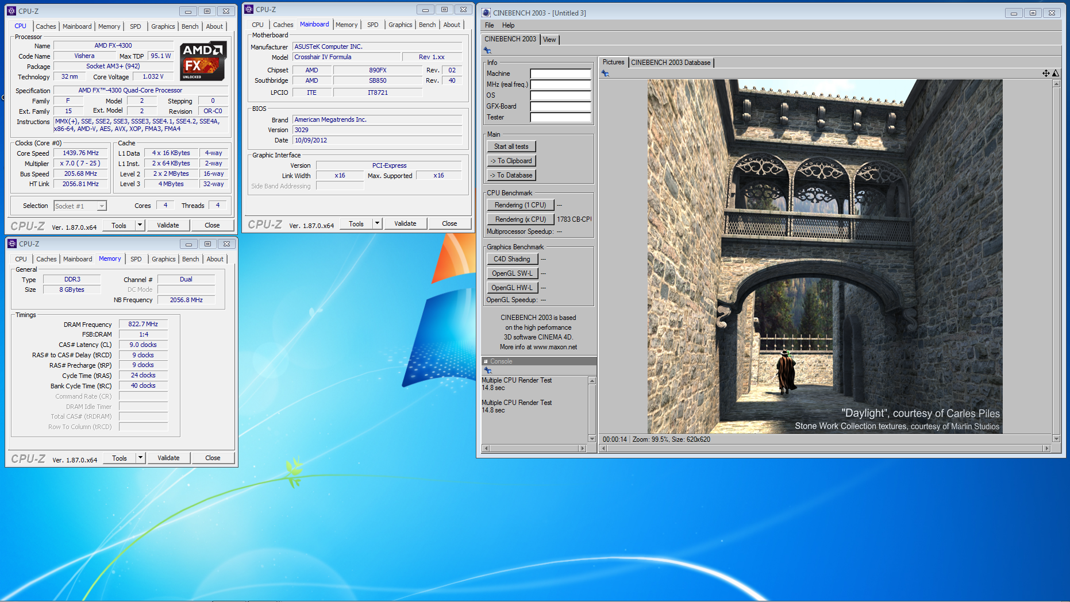Click the AMD FX logo in CPU-Z

(203, 61)
